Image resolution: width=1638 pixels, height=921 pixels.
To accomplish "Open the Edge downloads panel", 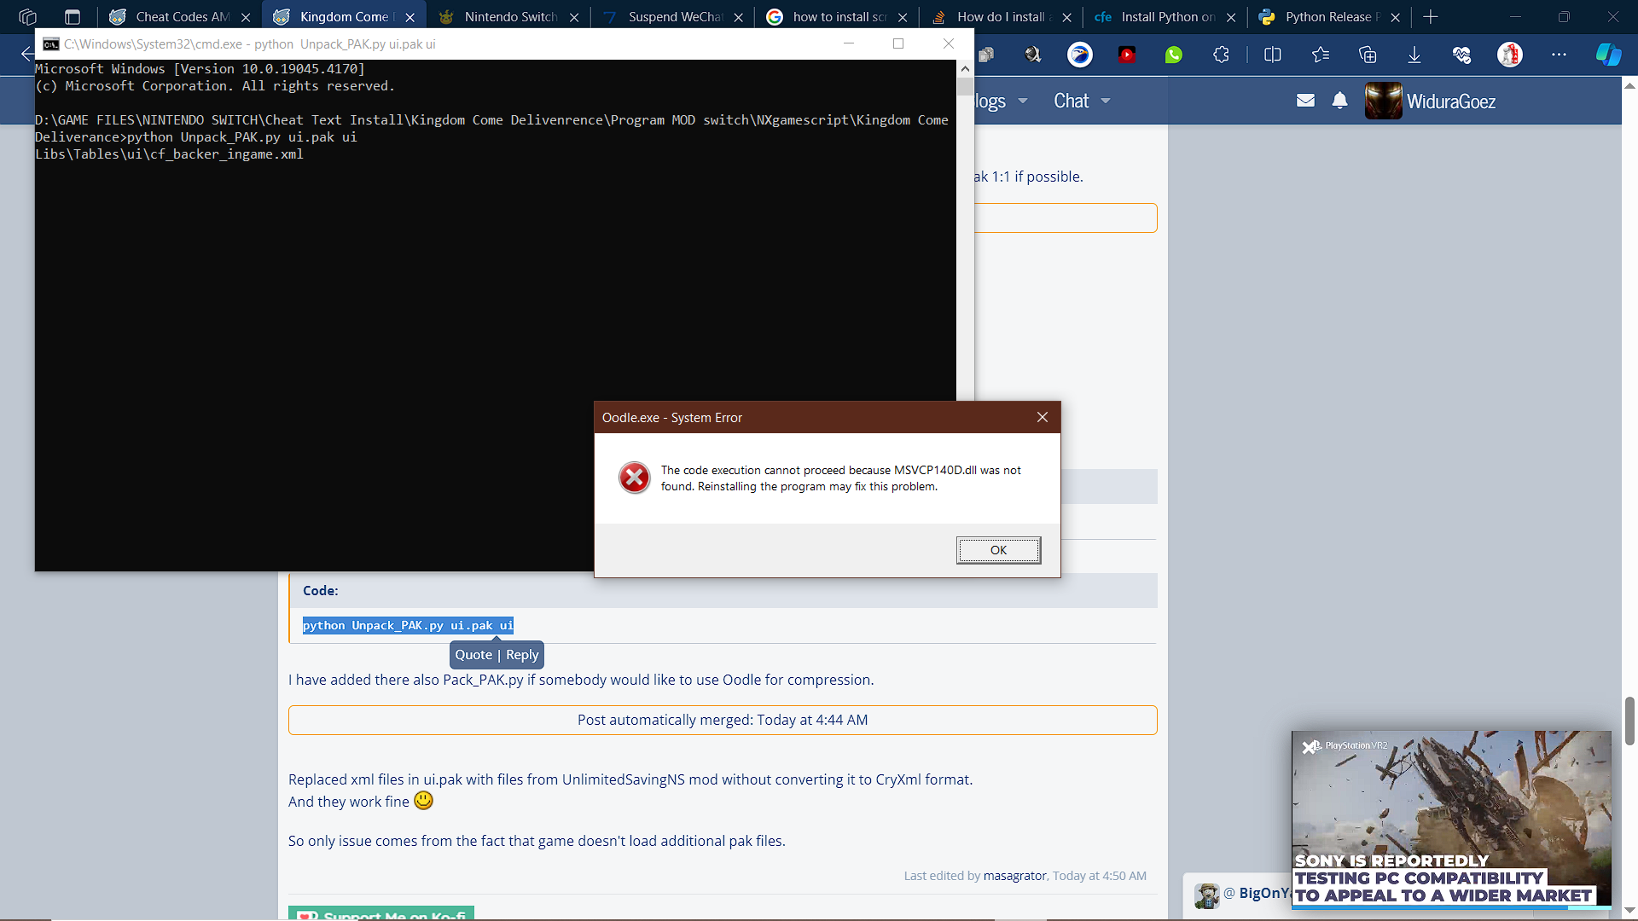I will point(1414,55).
